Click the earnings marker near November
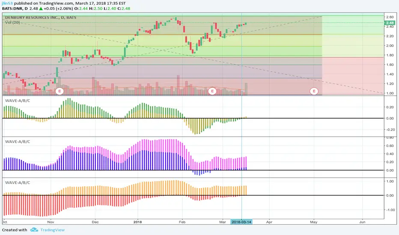The width and height of the screenshot is (399, 235). coord(60,91)
